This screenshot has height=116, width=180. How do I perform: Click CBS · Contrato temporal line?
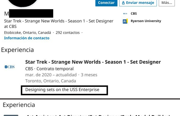pyautogui.click(x=49, y=69)
